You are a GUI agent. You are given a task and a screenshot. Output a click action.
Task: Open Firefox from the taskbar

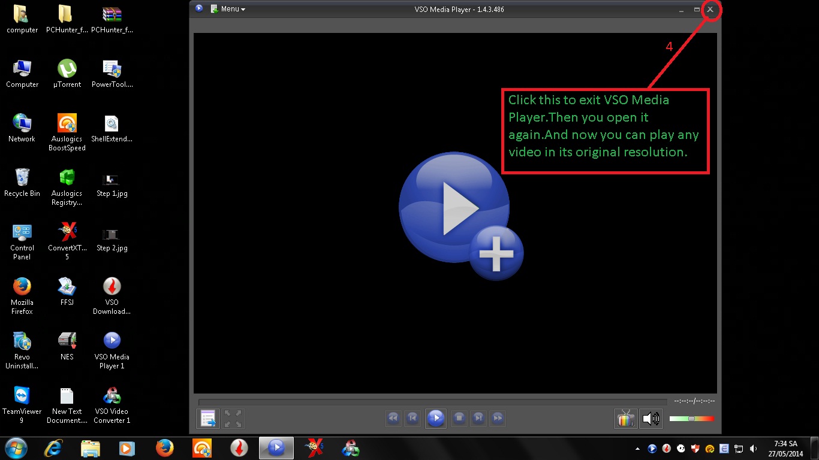tap(164, 448)
